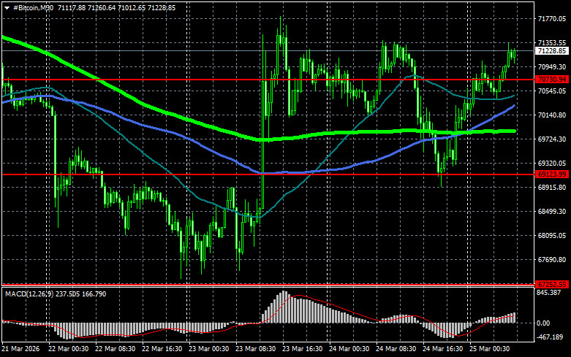Click the time axis label 25 Mar 00:30

click(489, 349)
